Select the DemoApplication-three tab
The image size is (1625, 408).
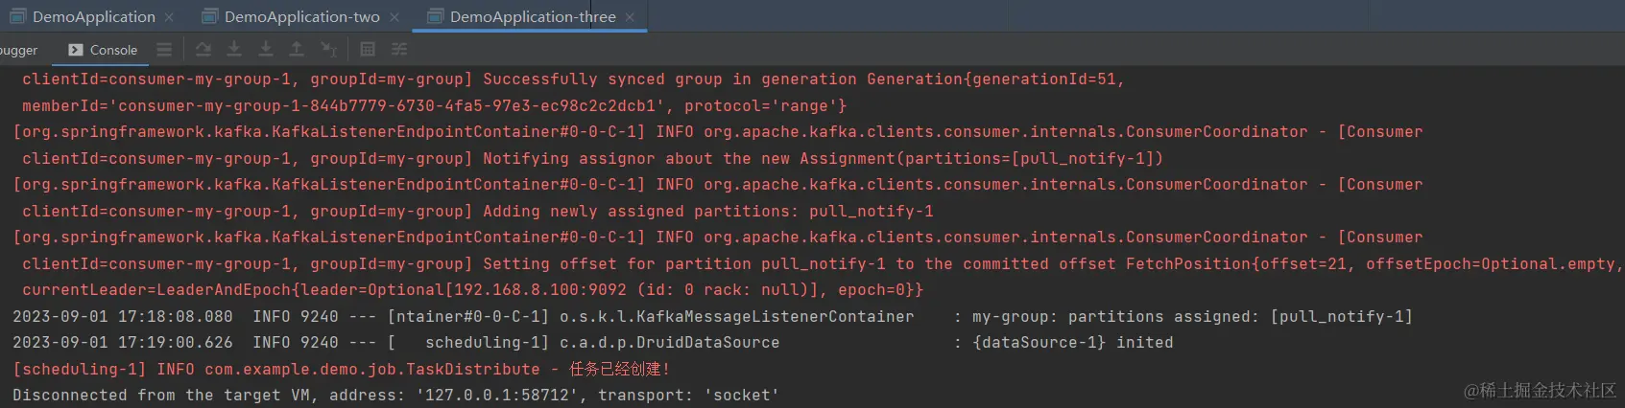point(533,16)
